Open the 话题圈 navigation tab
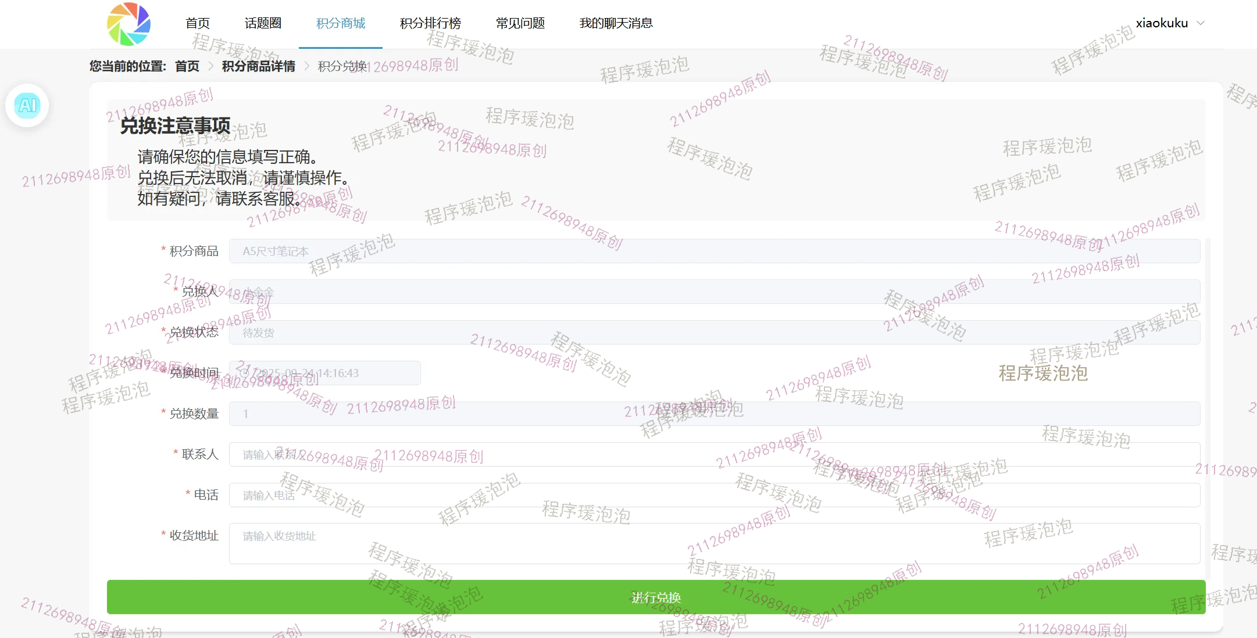 coord(263,23)
